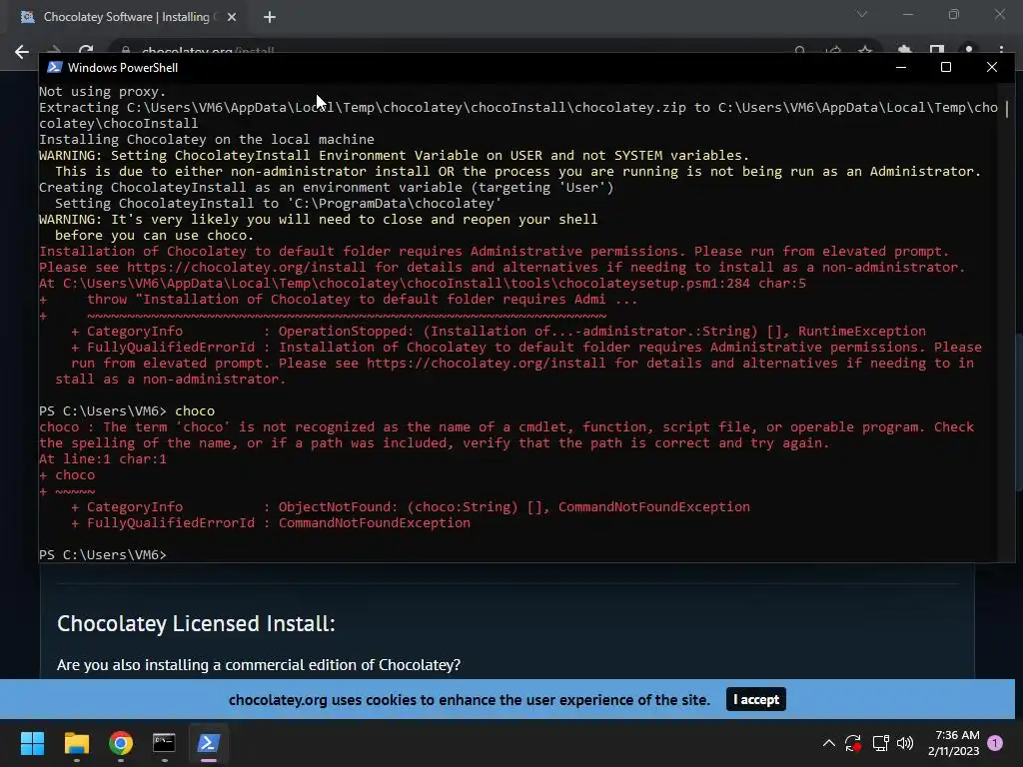Show hidden system tray icons
This screenshot has height=767, width=1023.
click(828, 743)
